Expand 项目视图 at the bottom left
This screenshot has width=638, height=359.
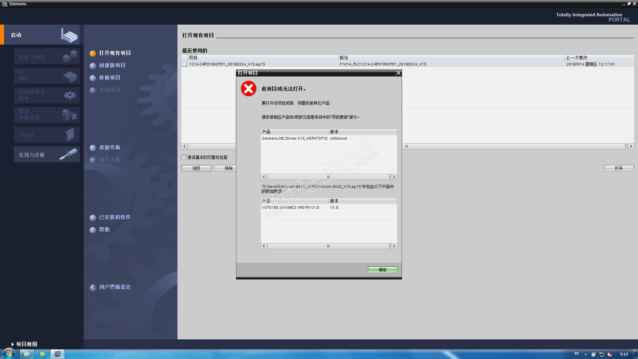pos(24,344)
